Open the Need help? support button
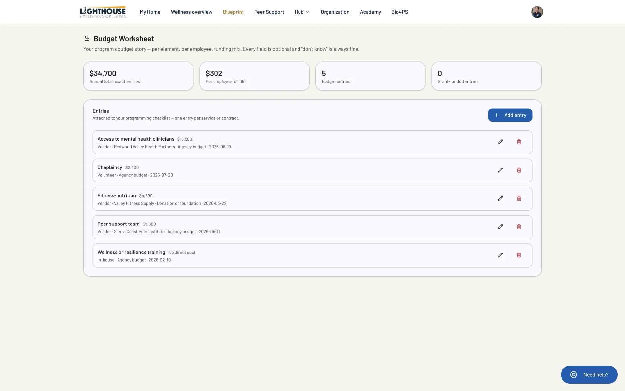 tap(589, 375)
